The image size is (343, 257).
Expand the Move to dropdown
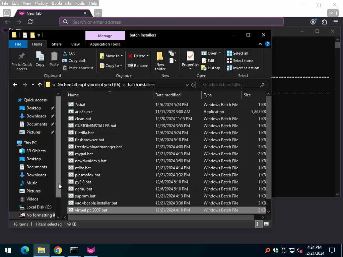[x=122, y=56]
